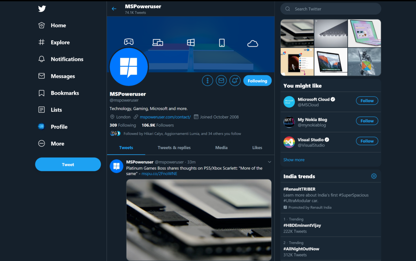Open India trends settings gear
This screenshot has height=261, width=416.
click(374, 176)
